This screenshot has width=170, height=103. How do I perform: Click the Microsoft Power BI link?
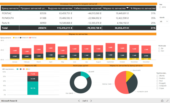click(x=9, y=101)
